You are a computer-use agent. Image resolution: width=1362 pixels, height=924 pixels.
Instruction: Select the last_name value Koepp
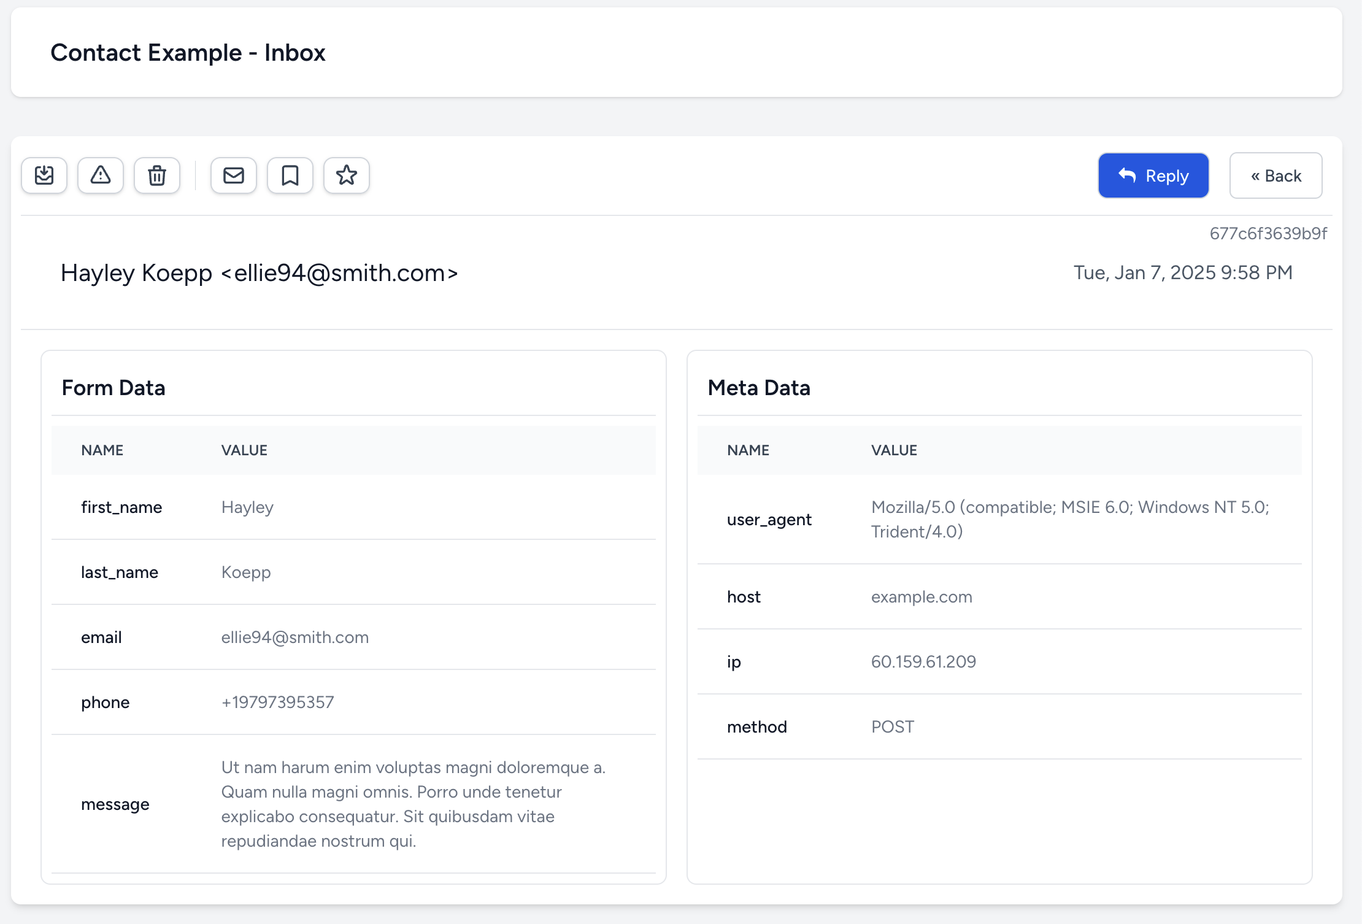tap(246, 572)
